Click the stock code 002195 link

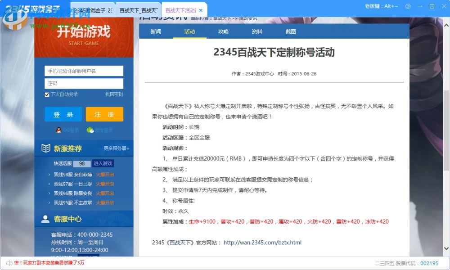pyautogui.click(x=430, y=263)
